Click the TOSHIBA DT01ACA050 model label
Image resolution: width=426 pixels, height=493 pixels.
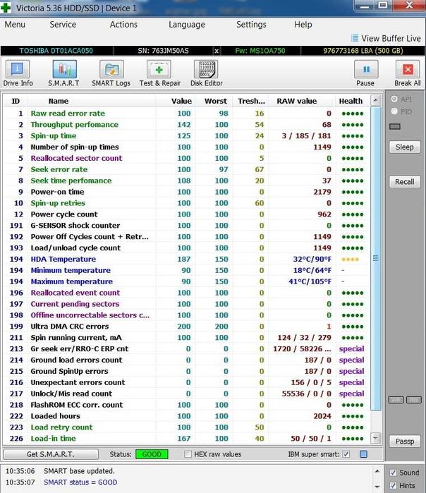[56, 51]
